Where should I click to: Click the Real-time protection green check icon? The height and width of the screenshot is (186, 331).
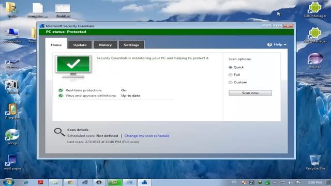tap(61, 90)
